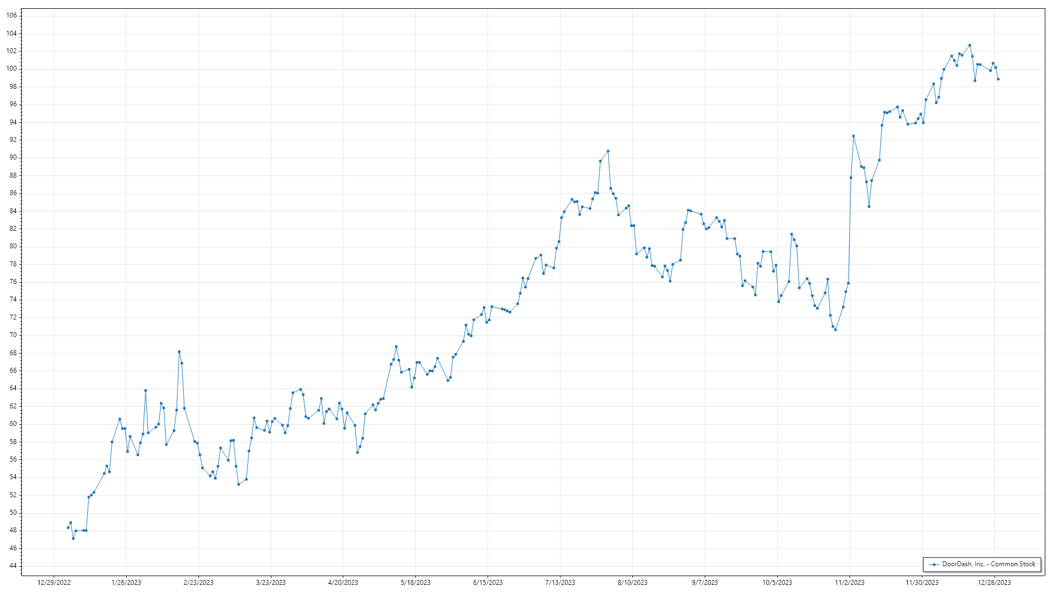
Task: Click the 106 y-axis value label
Action: pos(12,15)
